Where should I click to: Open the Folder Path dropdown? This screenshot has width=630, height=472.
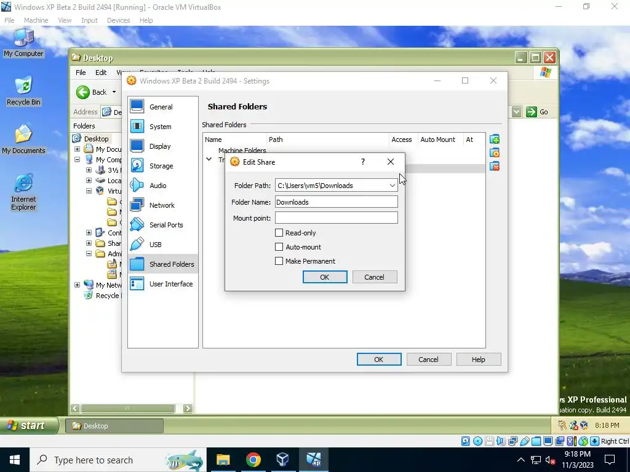click(x=392, y=186)
